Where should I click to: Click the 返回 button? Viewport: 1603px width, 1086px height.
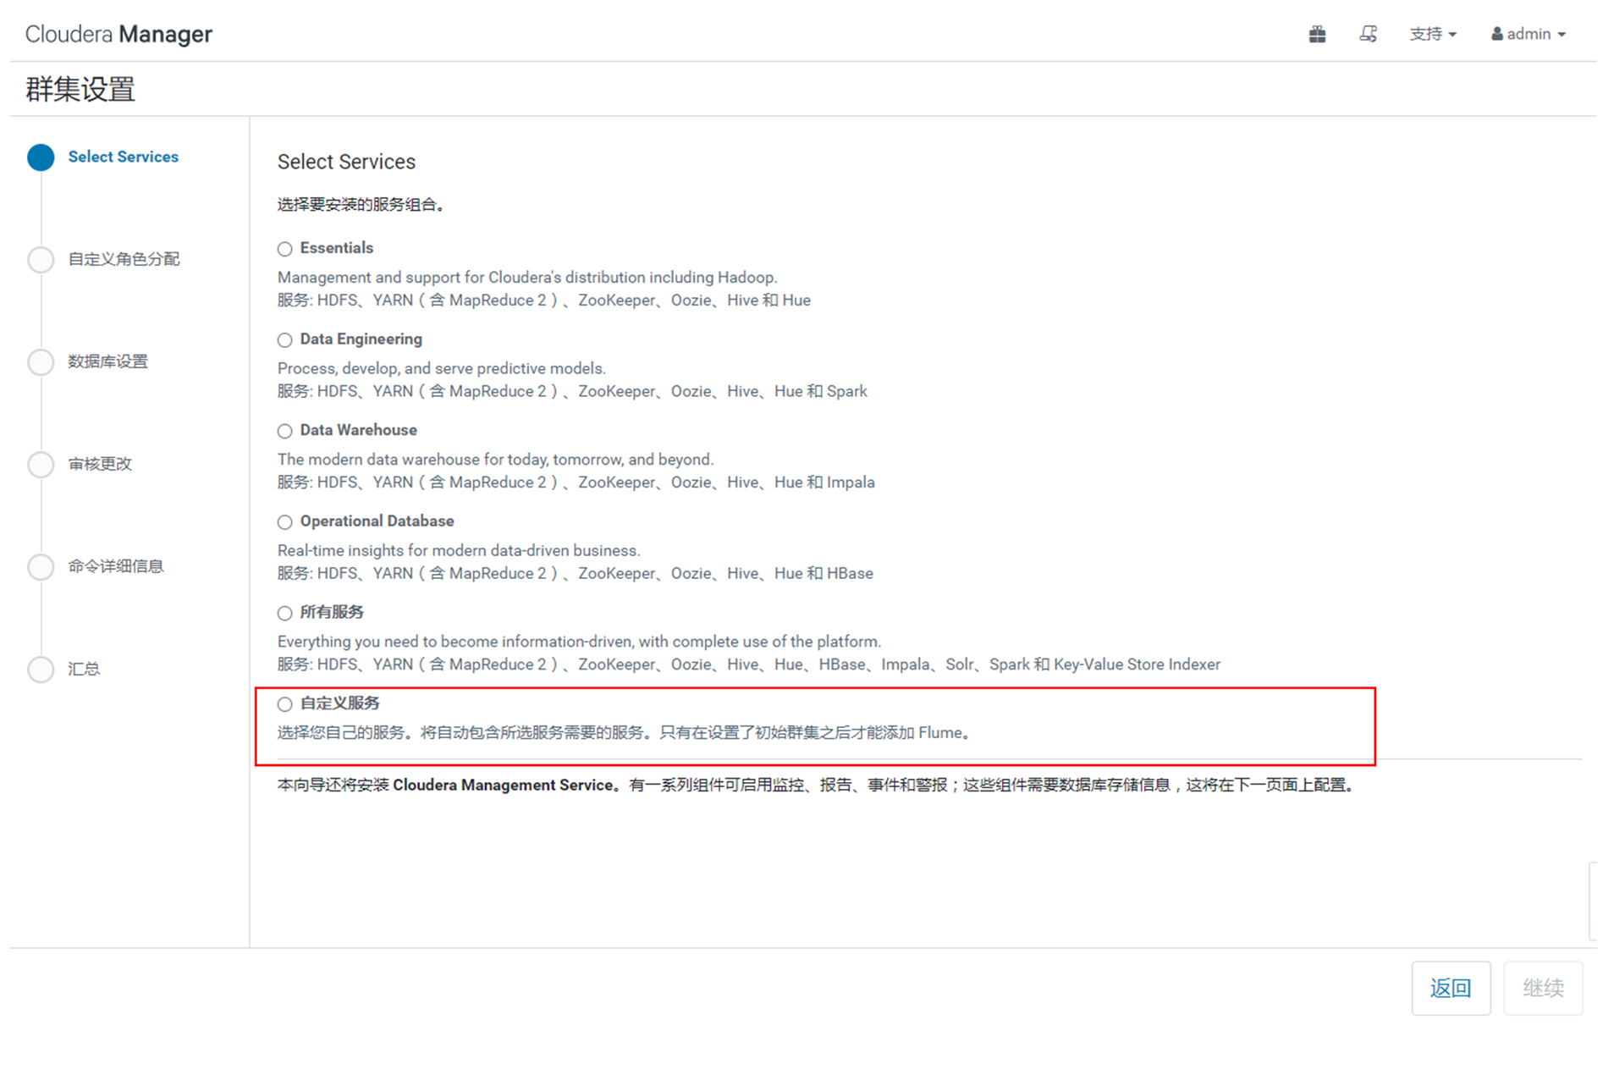click(1451, 988)
